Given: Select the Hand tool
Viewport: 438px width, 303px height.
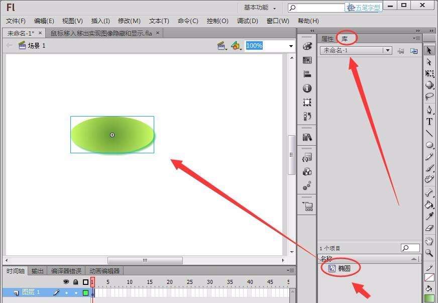Looking at the screenshot, I should point(429,241).
